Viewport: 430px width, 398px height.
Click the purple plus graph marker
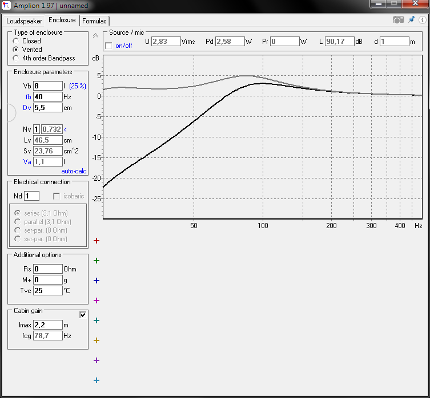pos(97,360)
